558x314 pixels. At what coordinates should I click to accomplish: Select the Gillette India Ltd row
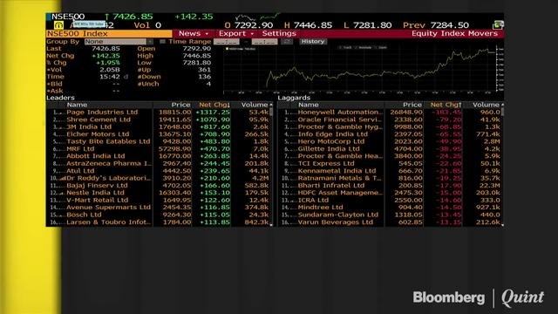389,149
